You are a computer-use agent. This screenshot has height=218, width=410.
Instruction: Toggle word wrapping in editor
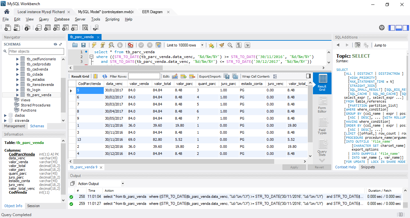coord(247,45)
